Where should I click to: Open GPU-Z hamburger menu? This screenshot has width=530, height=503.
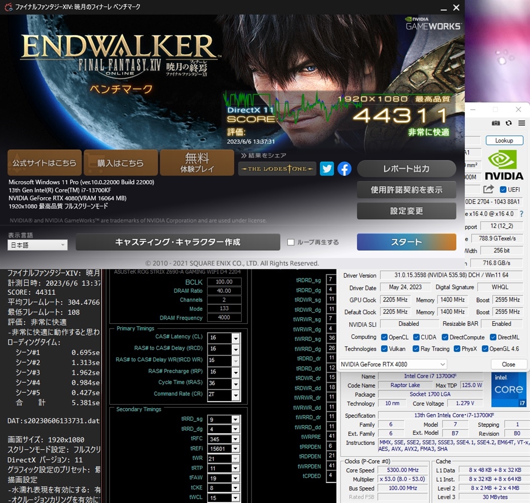(522, 123)
